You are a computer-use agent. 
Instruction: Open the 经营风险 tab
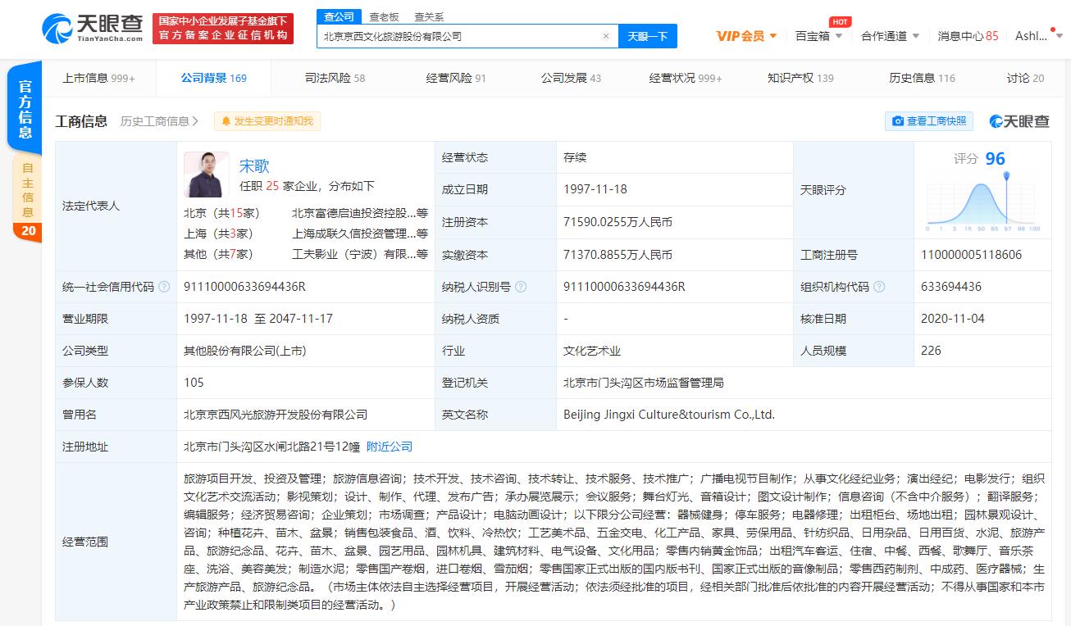pyautogui.click(x=456, y=78)
